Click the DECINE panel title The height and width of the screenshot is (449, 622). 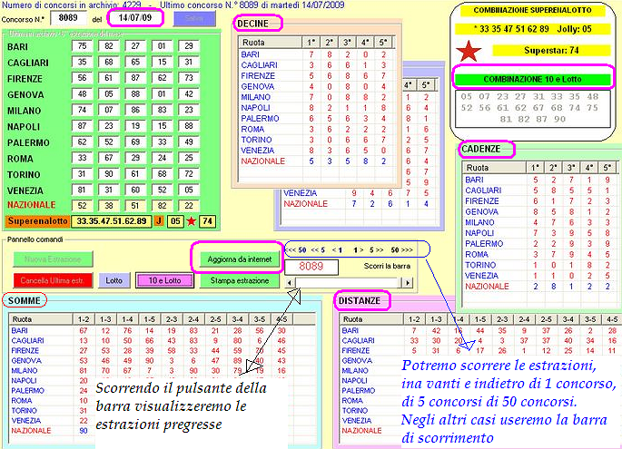point(252,24)
